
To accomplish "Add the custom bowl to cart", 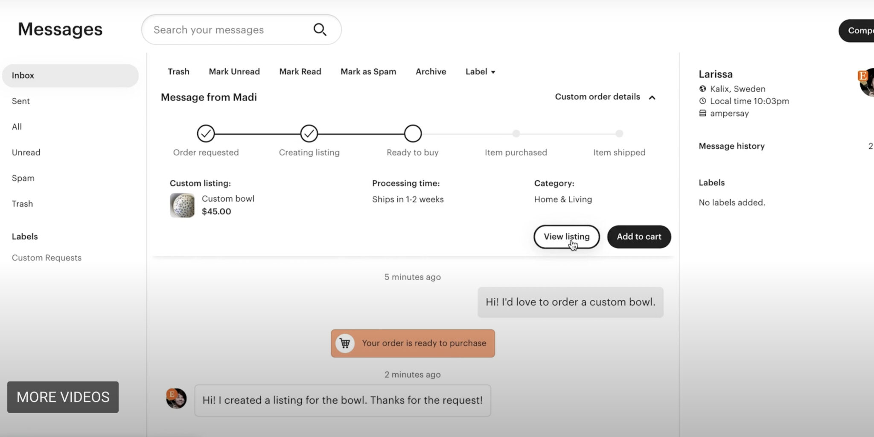I will click(638, 236).
